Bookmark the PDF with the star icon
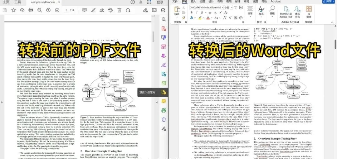Viewport: 337px width, 159px height. (13, 10)
